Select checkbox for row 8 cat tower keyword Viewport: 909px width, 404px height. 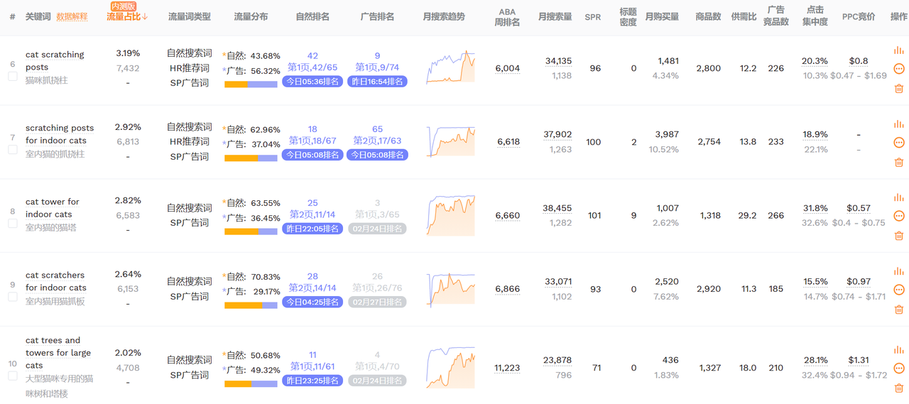pos(13,223)
